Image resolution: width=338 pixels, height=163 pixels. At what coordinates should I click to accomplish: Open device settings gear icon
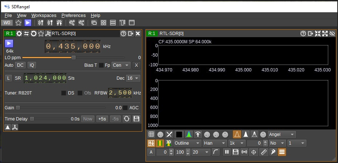click(x=19, y=34)
